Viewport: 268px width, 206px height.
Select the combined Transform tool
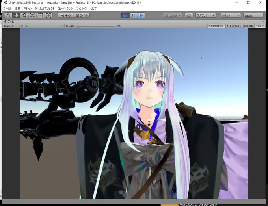tap(48, 15)
